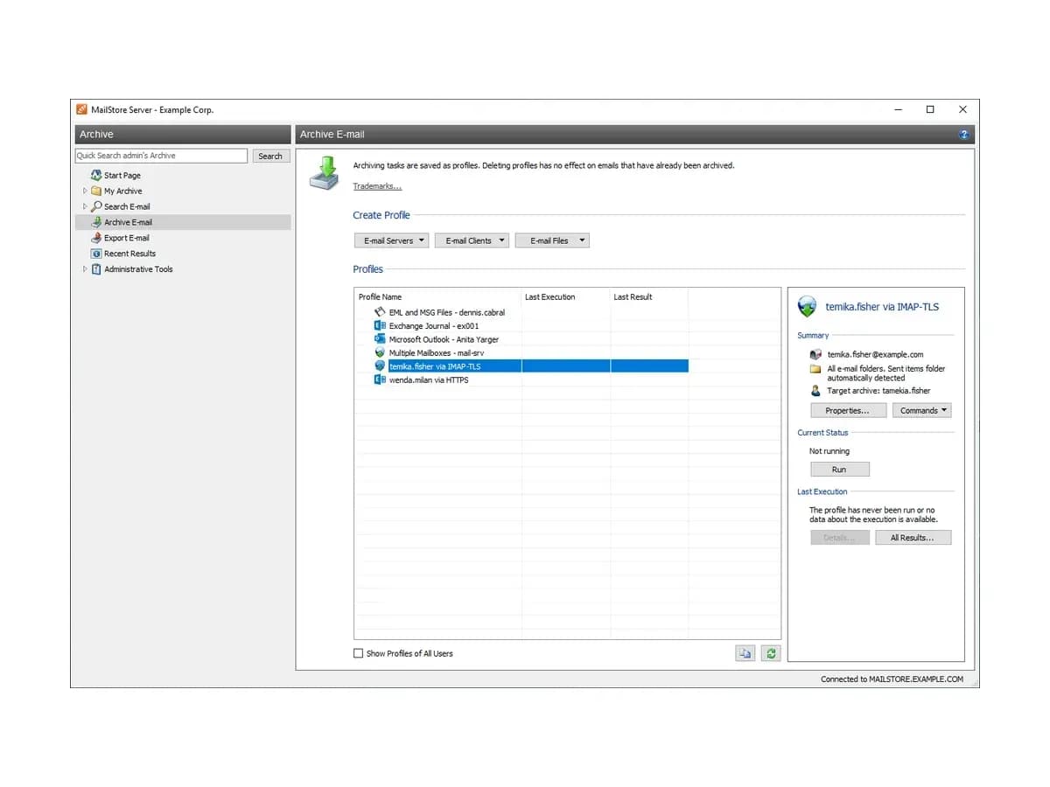The height and width of the screenshot is (787, 1050).
Task: Click the Recent Results icon
Action: (96, 254)
